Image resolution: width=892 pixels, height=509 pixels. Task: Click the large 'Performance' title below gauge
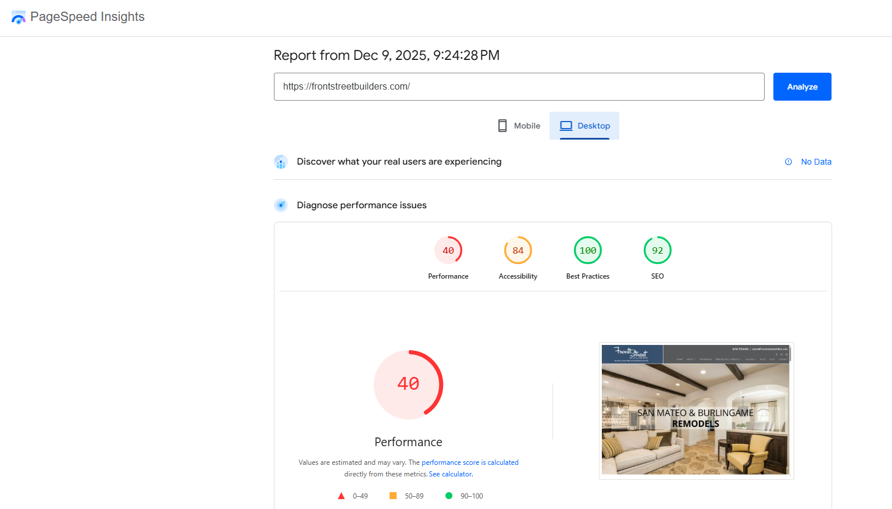[408, 442]
